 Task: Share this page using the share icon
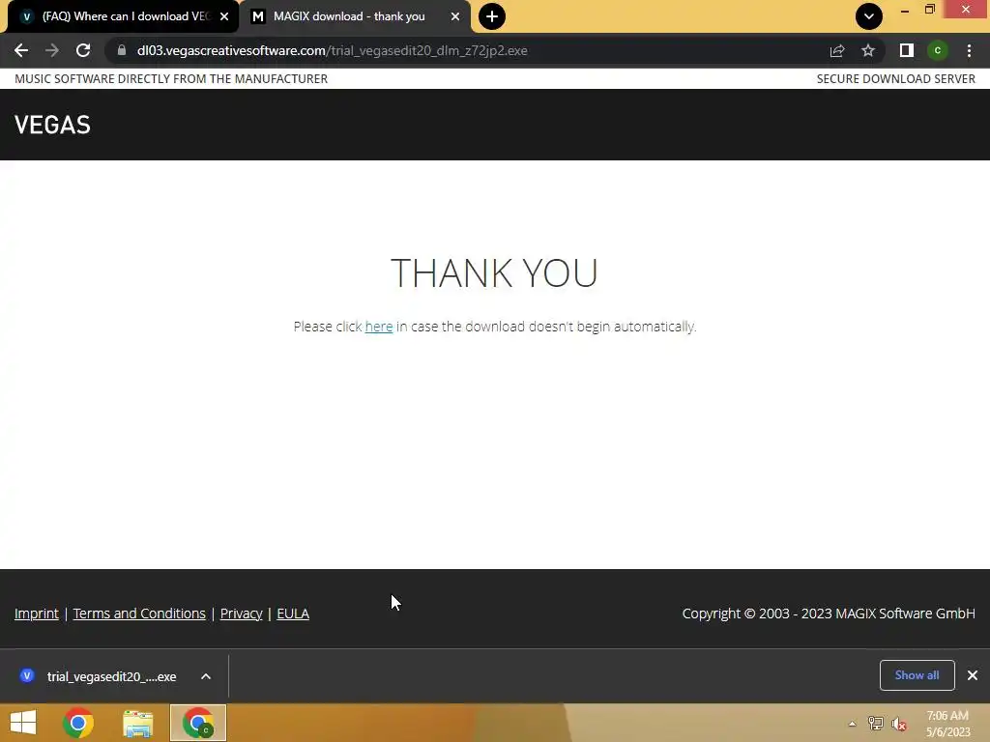837,50
